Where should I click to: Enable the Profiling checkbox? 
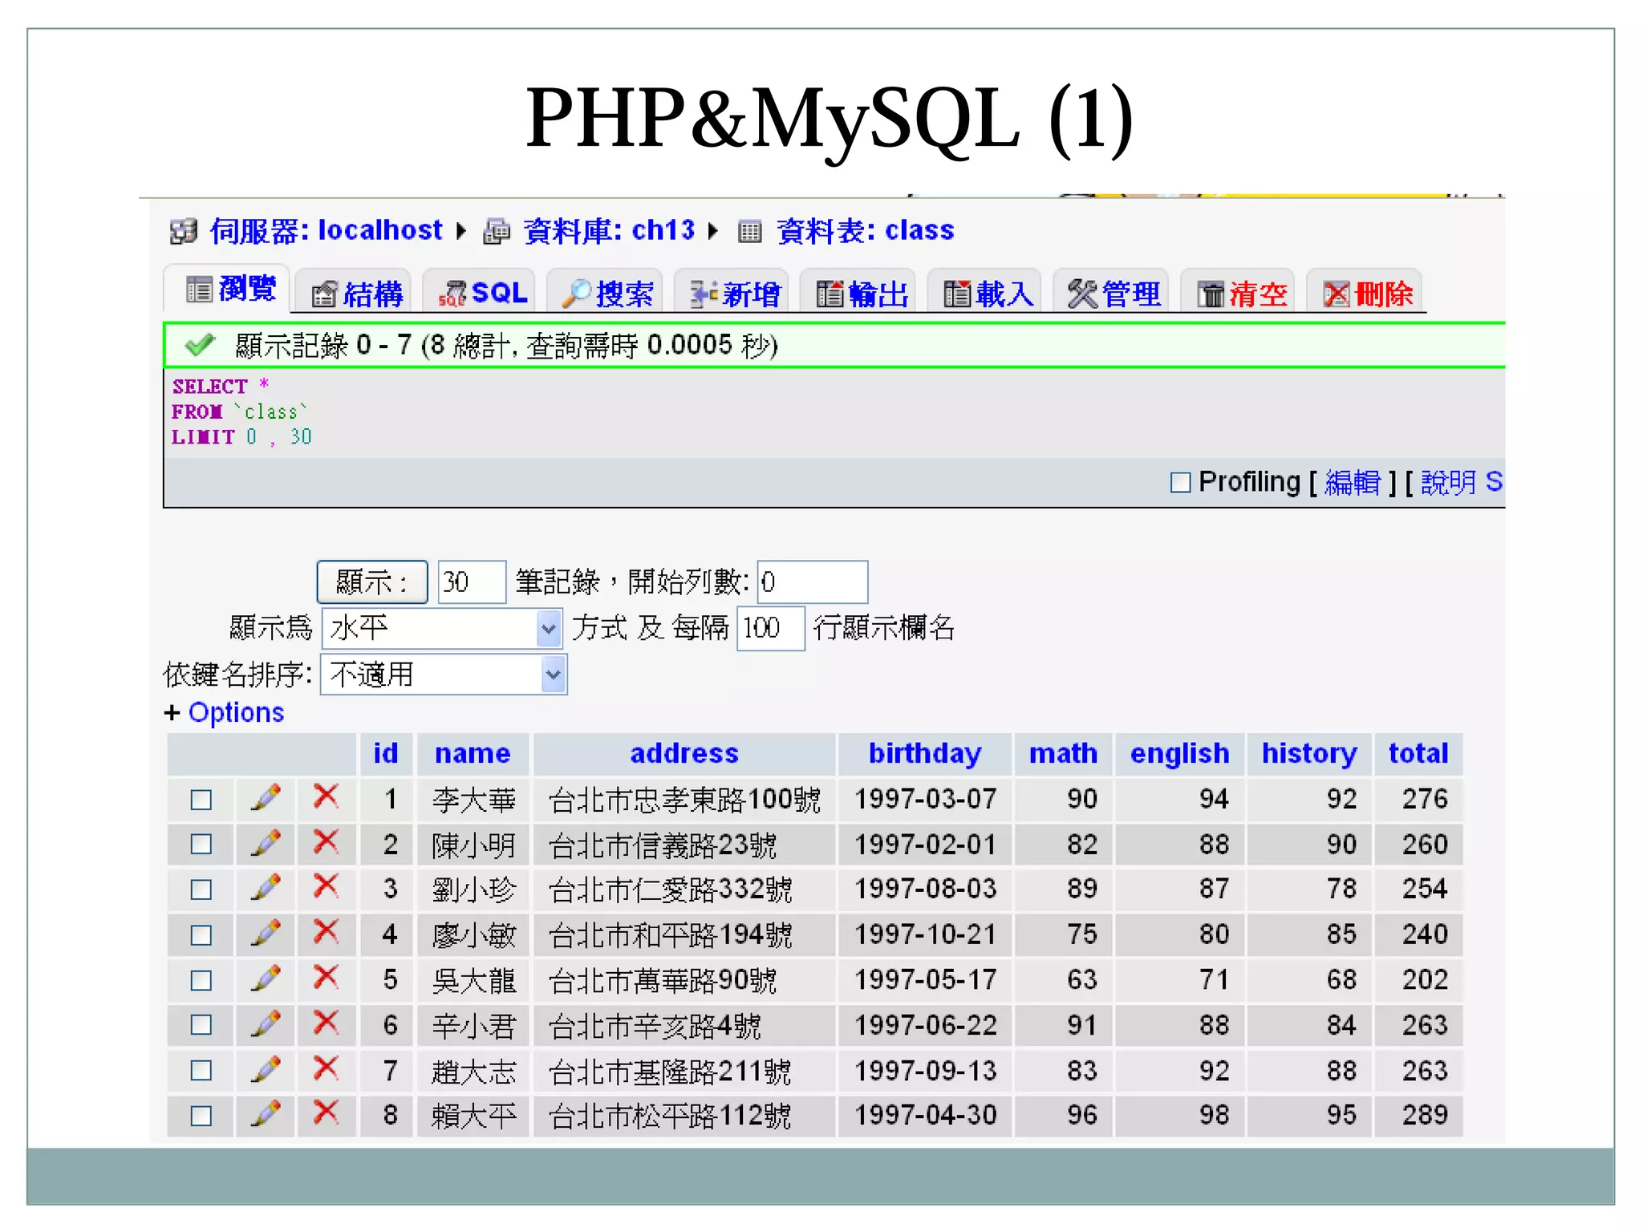[x=1180, y=482]
